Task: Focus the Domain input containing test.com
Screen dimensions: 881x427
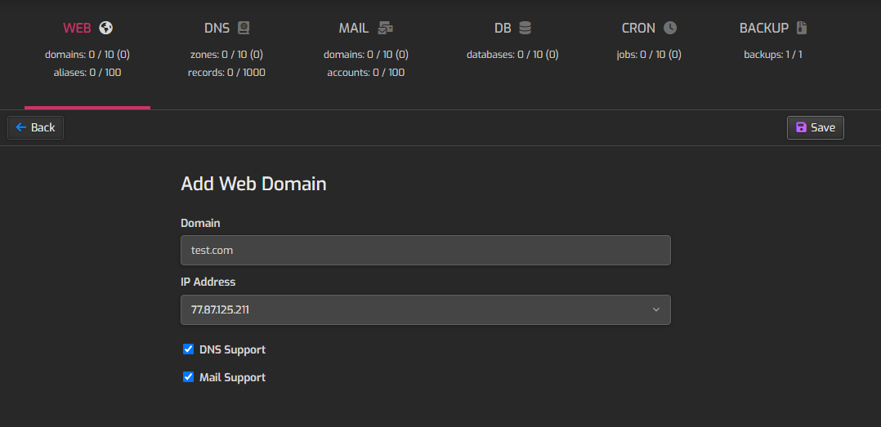Action: click(425, 251)
